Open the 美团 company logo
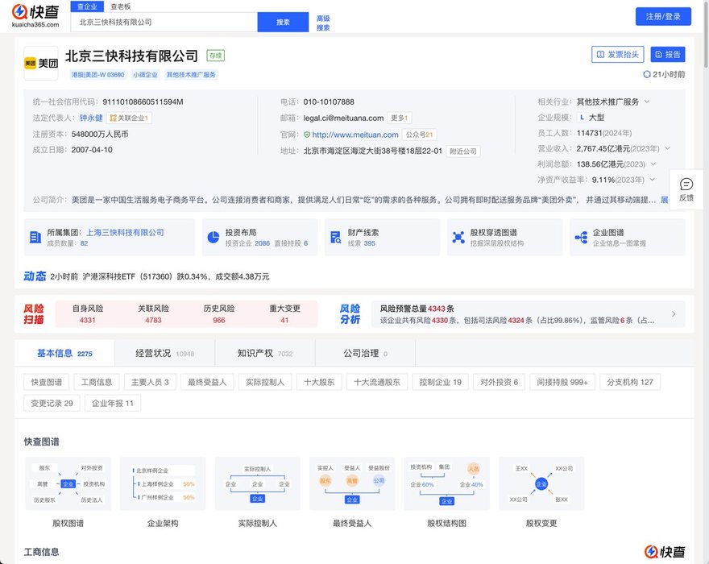Viewport: 709px width, 564px height. click(x=41, y=64)
